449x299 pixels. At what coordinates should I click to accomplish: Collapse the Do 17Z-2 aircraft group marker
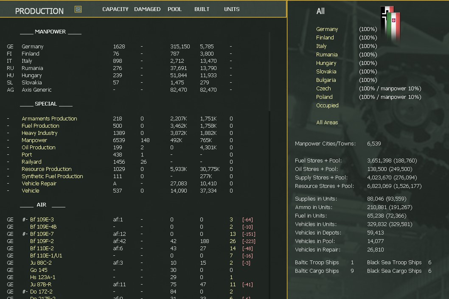click(x=25, y=292)
